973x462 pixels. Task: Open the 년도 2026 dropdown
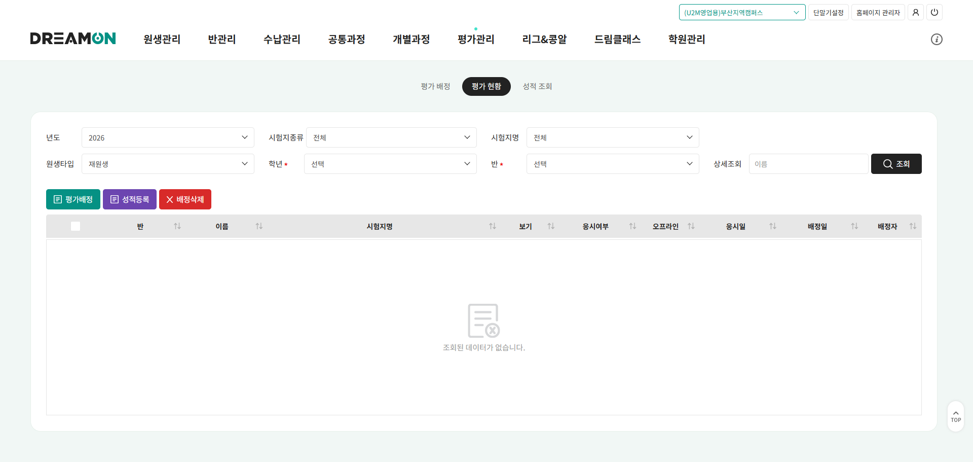point(168,137)
